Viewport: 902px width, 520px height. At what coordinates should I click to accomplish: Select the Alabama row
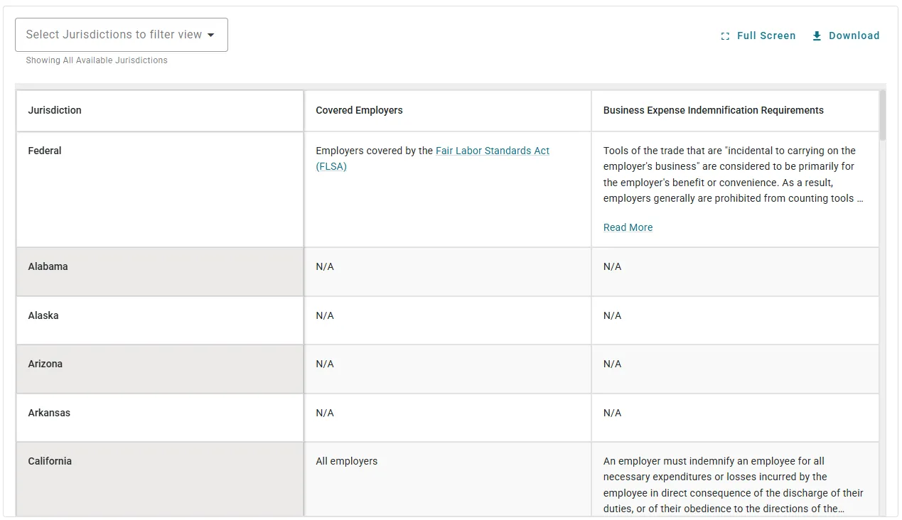coord(48,266)
